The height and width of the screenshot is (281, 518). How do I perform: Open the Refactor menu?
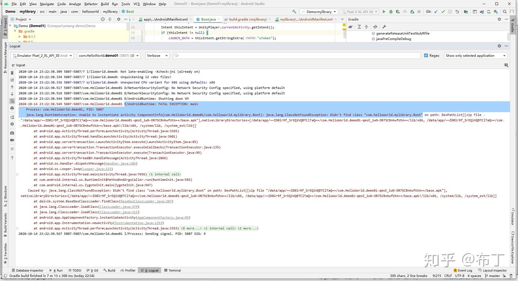(91, 4)
